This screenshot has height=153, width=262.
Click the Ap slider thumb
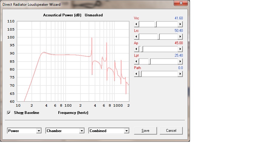[142, 49]
